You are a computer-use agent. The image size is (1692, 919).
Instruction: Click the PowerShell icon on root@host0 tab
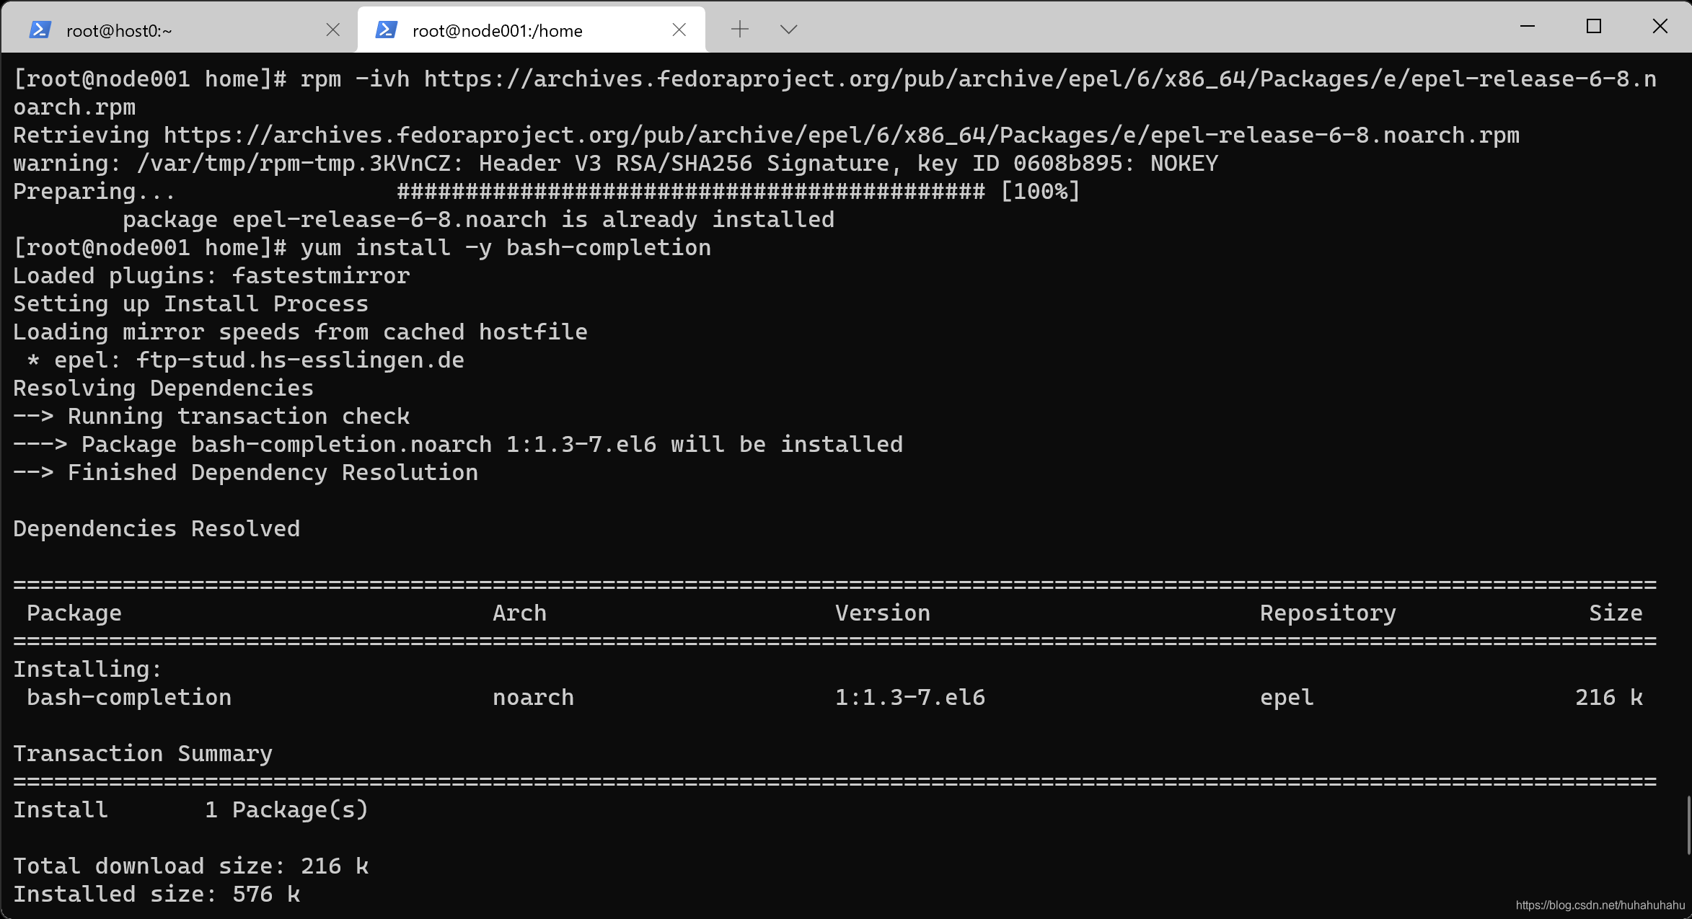(40, 30)
